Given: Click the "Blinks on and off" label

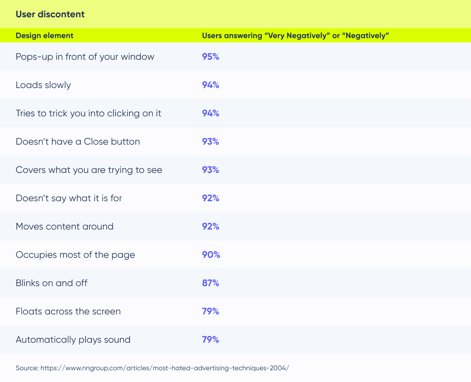Looking at the screenshot, I should (51, 283).
